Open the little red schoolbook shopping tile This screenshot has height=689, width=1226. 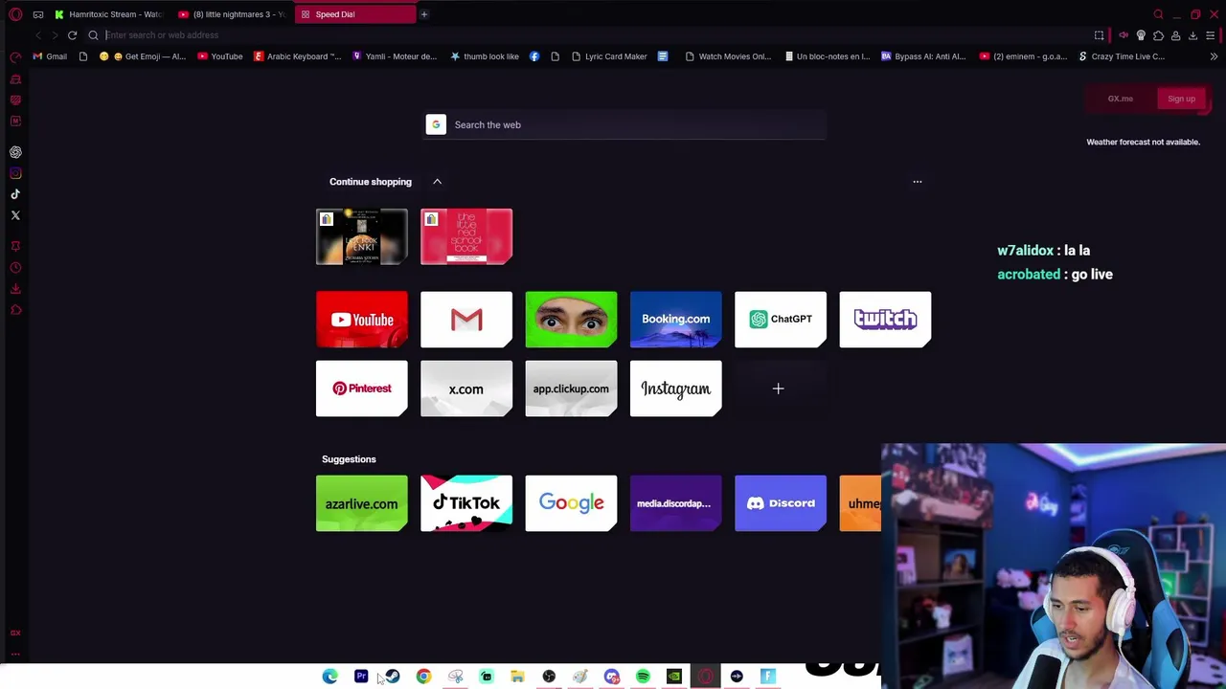click(466, 236)
